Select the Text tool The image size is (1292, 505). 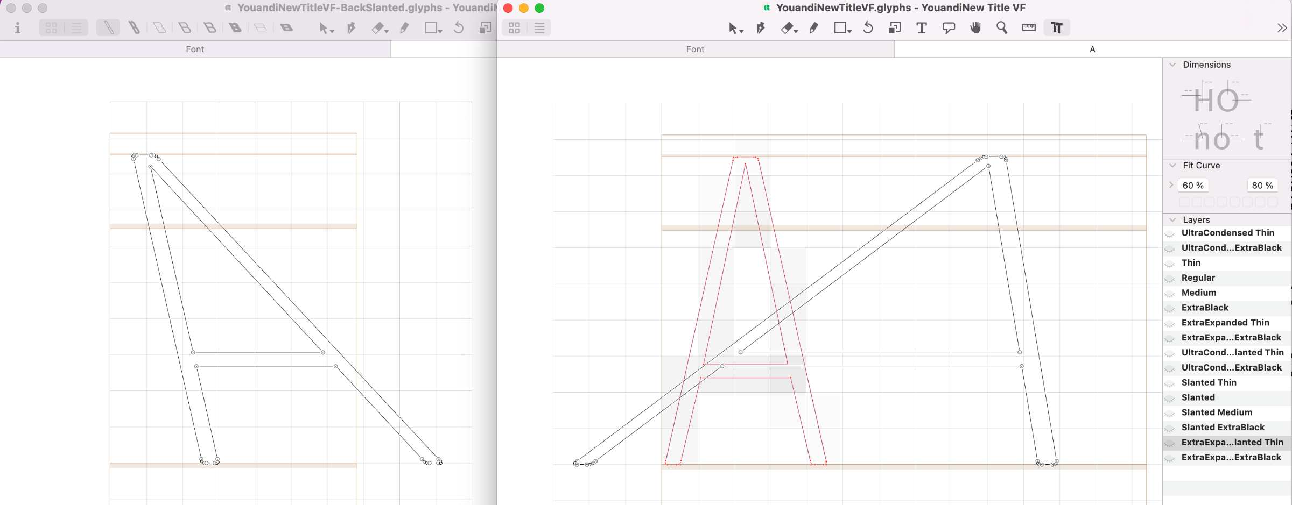click(x=921, y=27)
